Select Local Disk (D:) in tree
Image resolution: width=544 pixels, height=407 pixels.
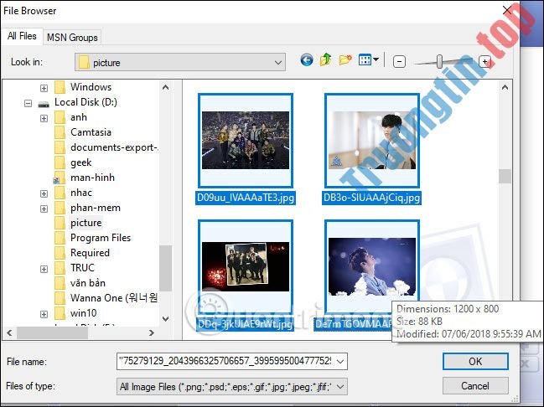85,102
